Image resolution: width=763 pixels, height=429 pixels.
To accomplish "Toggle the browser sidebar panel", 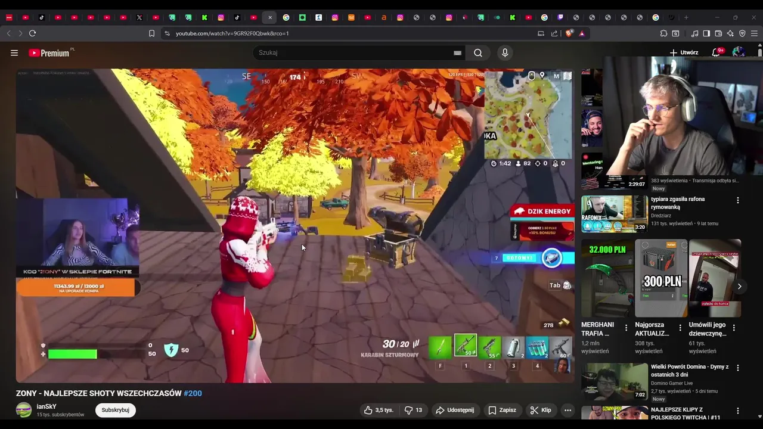I will click(706, 33).
